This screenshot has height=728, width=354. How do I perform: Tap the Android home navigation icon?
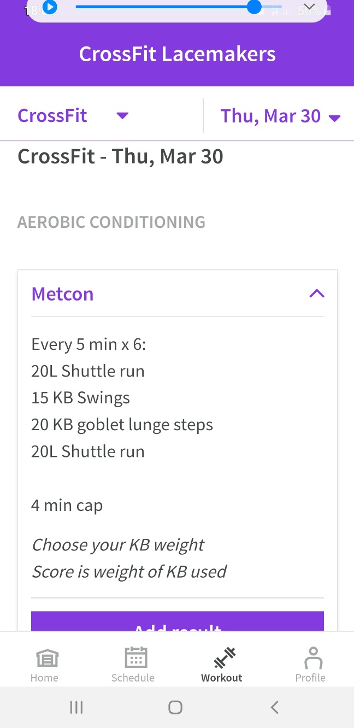click(x=175, y=708)
